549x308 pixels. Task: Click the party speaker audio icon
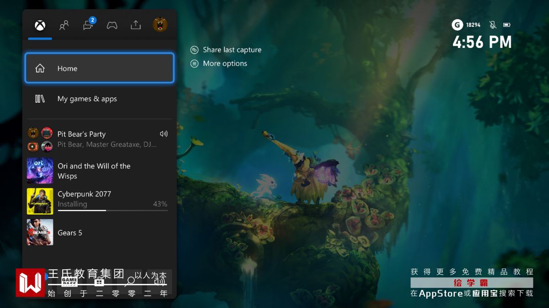click(164, 134)
